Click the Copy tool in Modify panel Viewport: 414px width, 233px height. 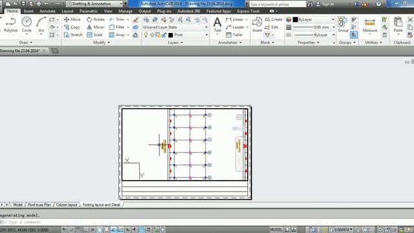pyautogui.click(x=72, y=27)
